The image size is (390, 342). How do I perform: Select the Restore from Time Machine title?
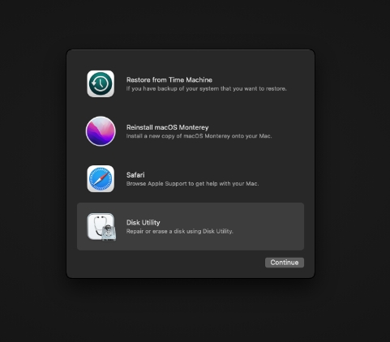169,80
